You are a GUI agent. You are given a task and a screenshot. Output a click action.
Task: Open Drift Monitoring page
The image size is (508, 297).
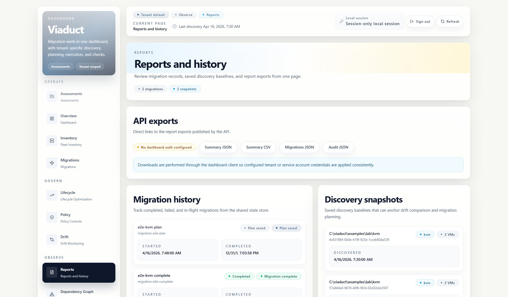click(79, 240)
